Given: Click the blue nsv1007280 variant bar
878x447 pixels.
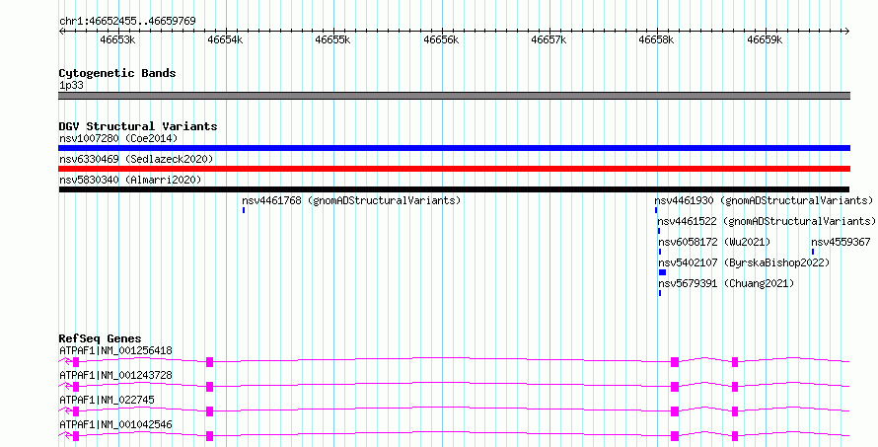Looking at the screenshot, I should (454, 148).
